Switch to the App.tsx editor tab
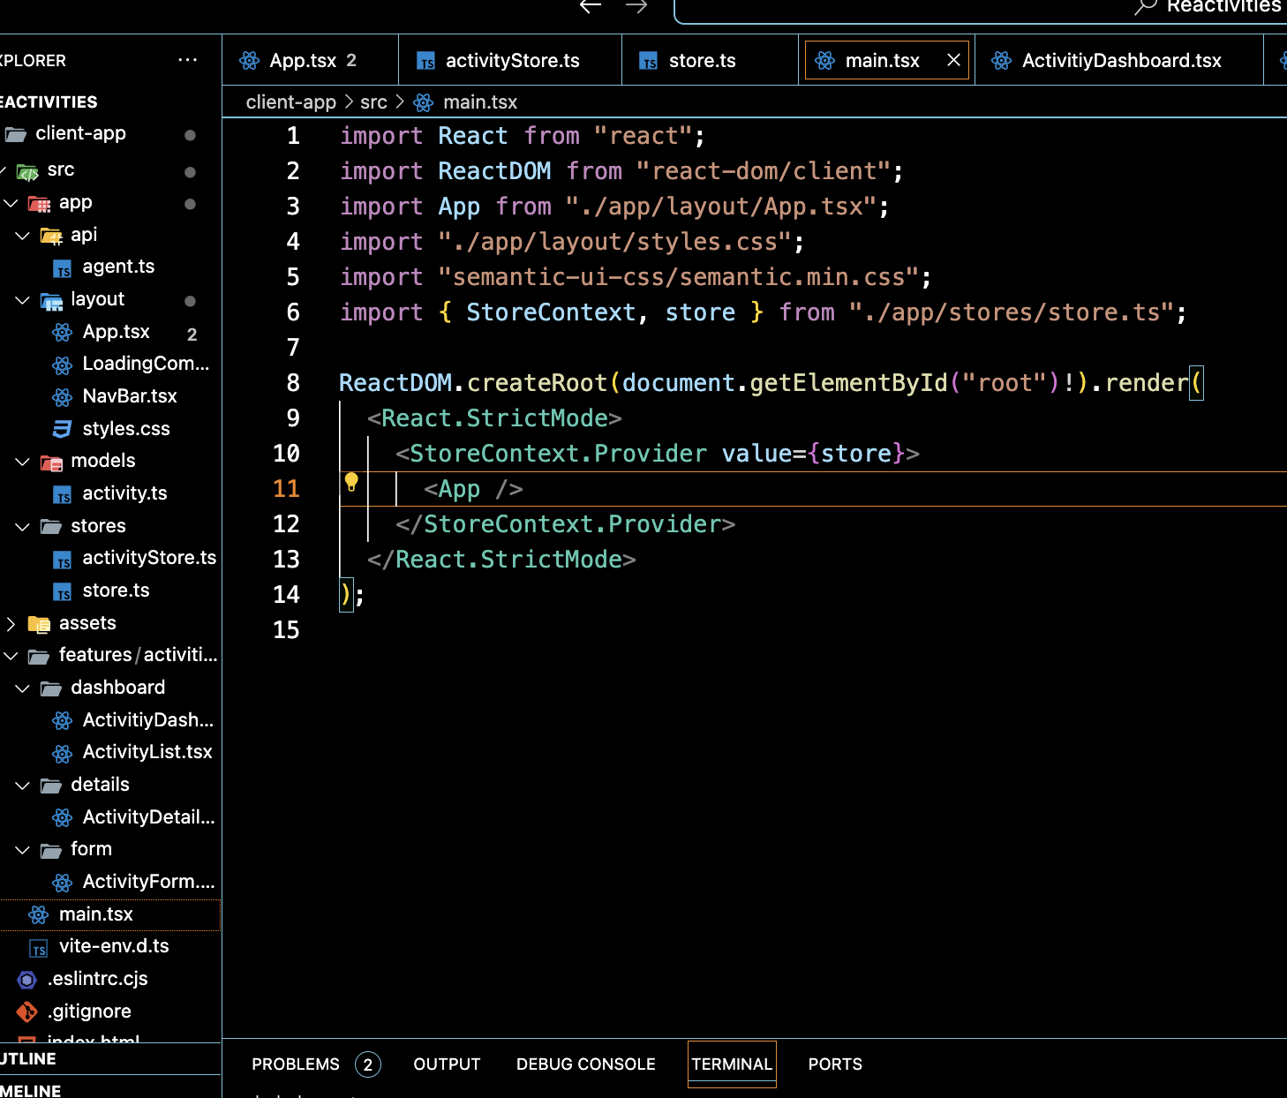The image size is (1287, 1098). pos(303,61)
